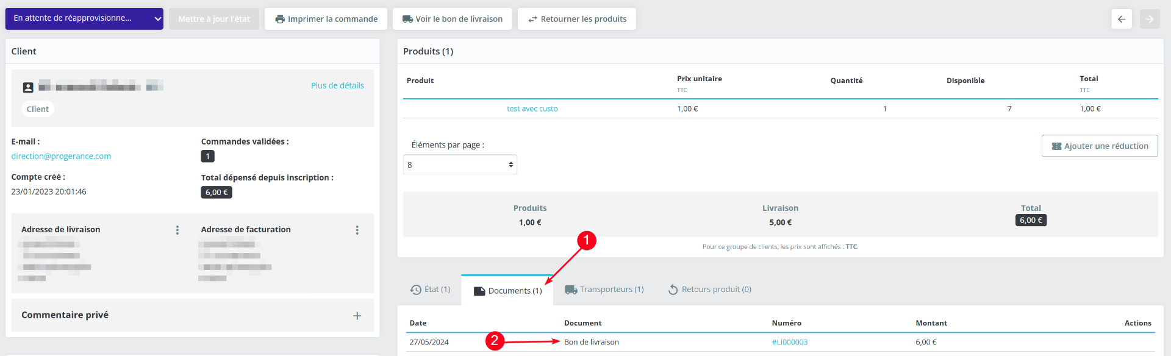Image resolution: width=1171 pixels, height=356 pixels.
Task: Click Retourner les produits button
Action: (576, 19)
